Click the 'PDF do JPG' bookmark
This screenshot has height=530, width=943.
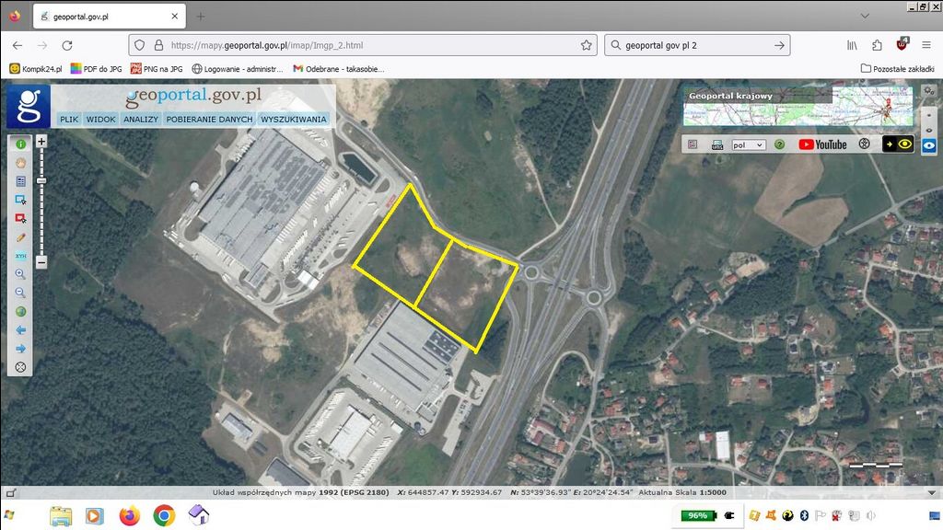(96, 68)
